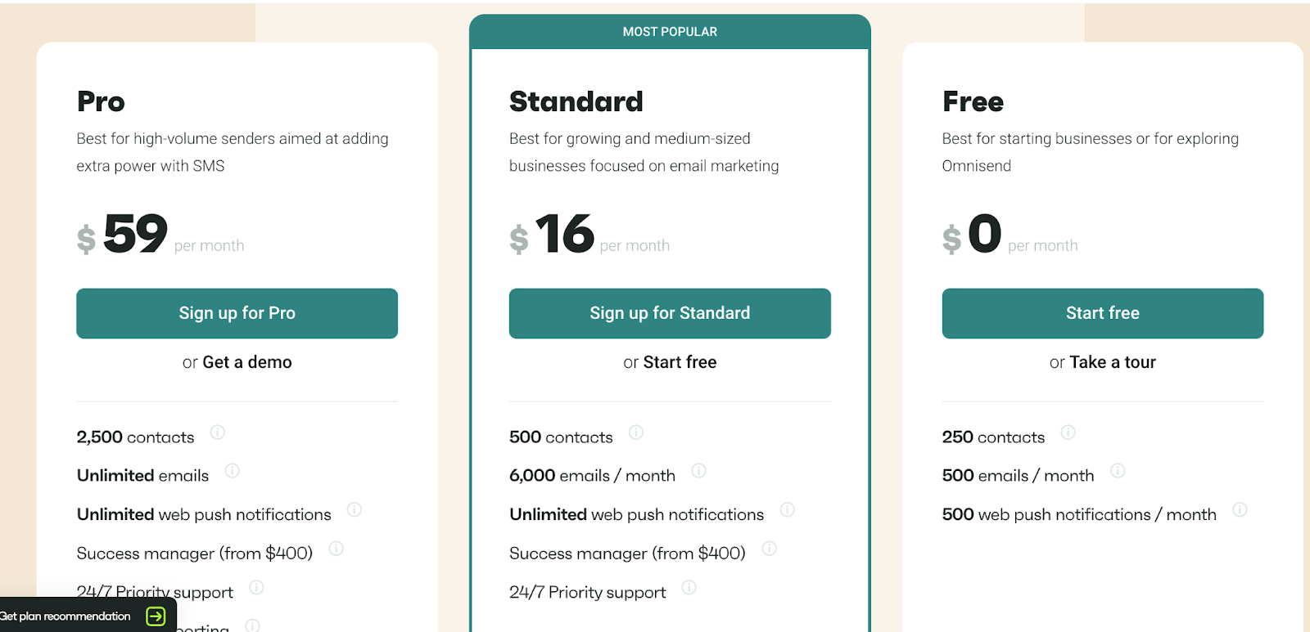Open the Get a demo link
The image size is (1310, 632).
pos(246,362)
